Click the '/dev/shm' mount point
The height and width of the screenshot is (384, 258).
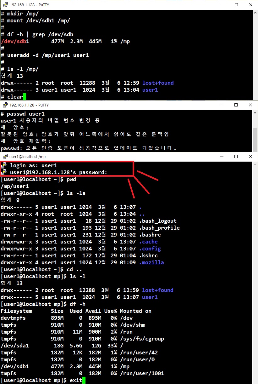[x=133, y=325]
